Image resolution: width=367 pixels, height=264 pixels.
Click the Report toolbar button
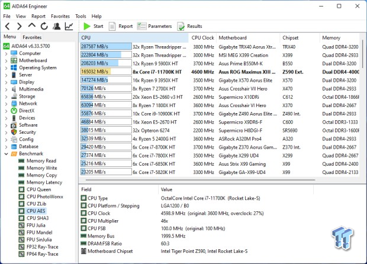[x=121, y=26]
